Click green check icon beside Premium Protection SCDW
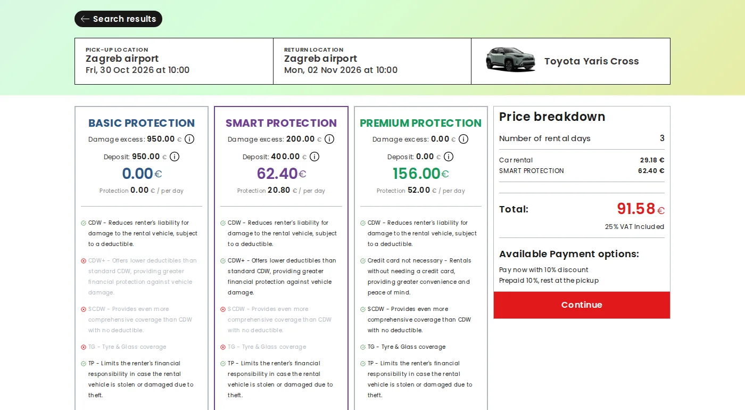 (363, 309)
